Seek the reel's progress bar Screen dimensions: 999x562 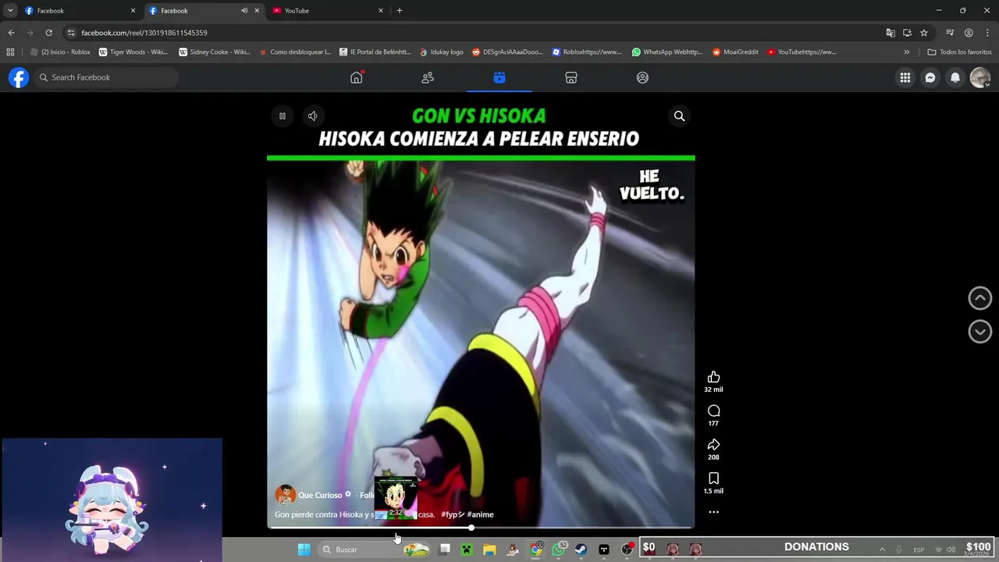tap(481, 528)
